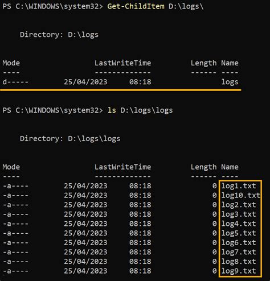Click the date 25/04/2023 in log5.txt row
270x281 pixels.
coord(85,233)
